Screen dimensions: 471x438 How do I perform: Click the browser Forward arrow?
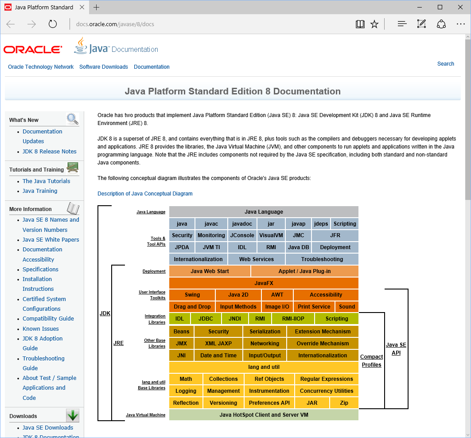(x=31, y=24)
